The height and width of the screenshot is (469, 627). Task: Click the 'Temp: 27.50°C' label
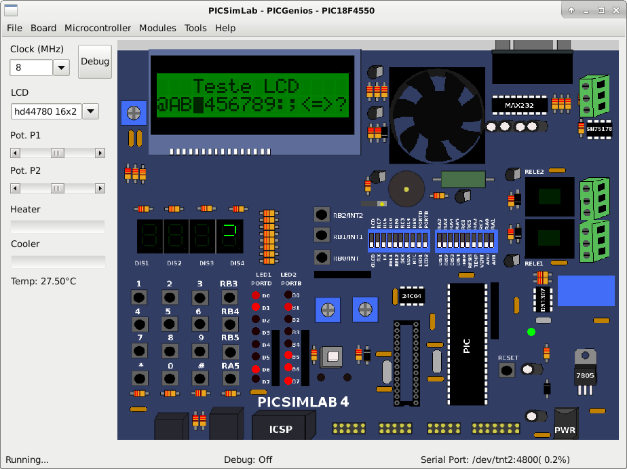tap(43, 282)
